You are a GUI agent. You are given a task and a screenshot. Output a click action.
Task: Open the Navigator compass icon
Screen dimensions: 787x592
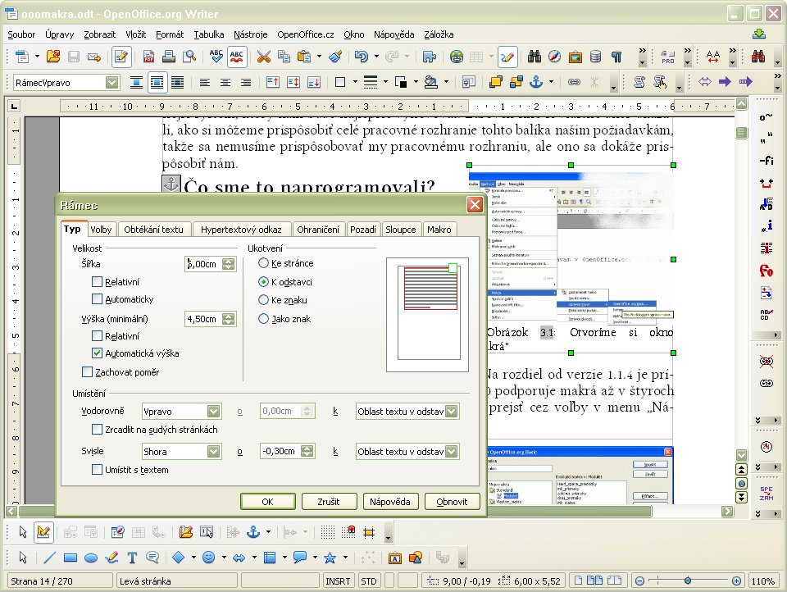[x=555, y=57]
